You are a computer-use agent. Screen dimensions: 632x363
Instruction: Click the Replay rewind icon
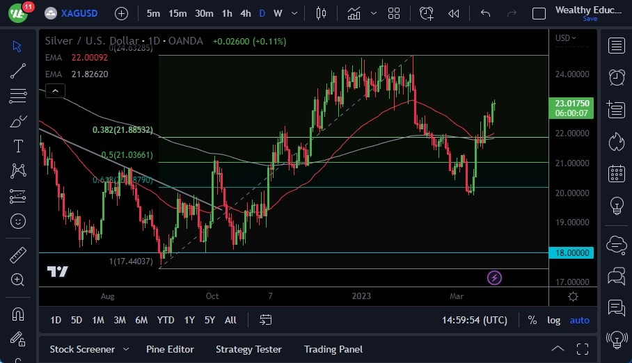coord(454,13)
